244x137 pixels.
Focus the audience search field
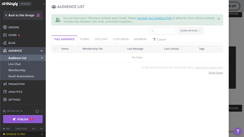point(163,31)
